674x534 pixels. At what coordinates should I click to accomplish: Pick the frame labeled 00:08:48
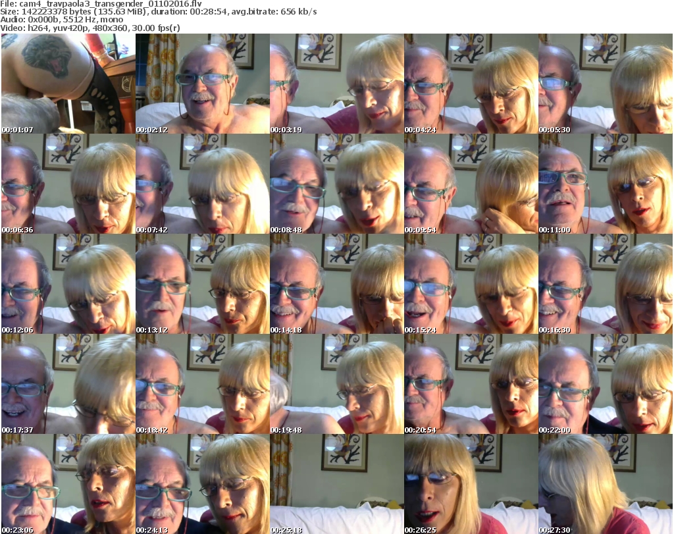pos(337,184)
